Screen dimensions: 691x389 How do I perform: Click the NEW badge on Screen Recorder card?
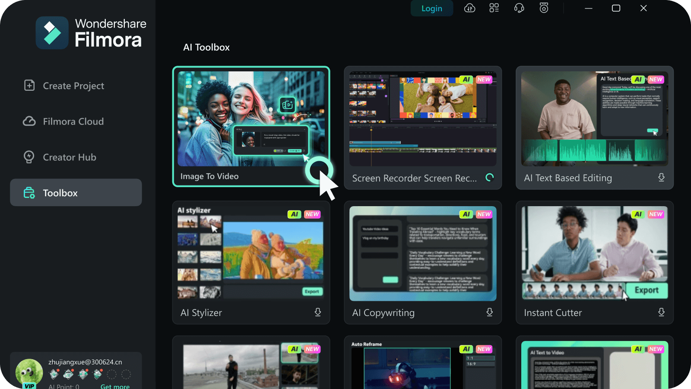point(484,80)
